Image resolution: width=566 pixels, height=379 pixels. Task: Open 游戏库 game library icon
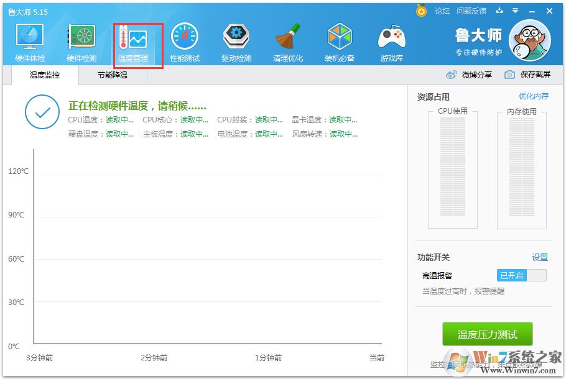[391, 42]
